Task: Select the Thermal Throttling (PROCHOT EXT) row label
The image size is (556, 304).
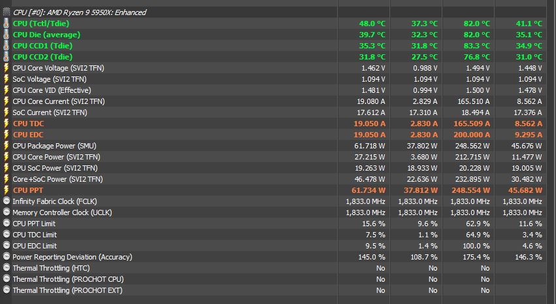Action: [x=67, y=290]
